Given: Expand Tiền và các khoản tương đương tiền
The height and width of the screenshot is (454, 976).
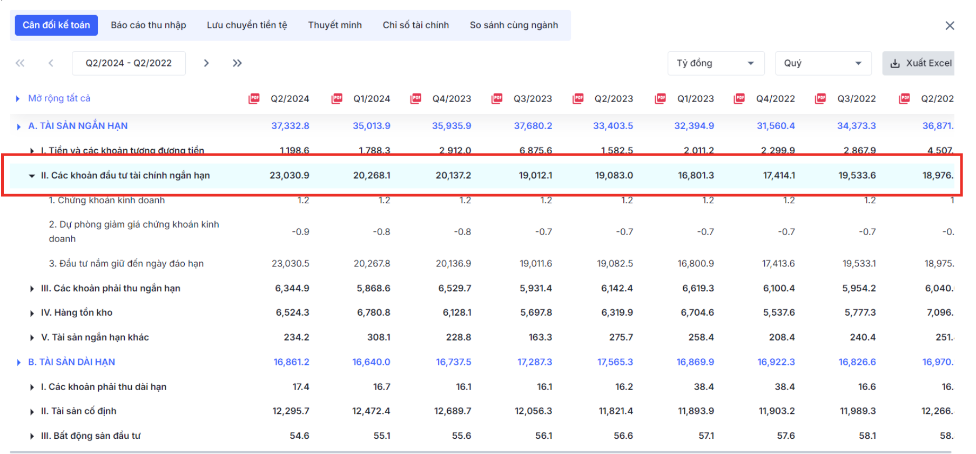Looking at the screenshot, I should point(32,151).
